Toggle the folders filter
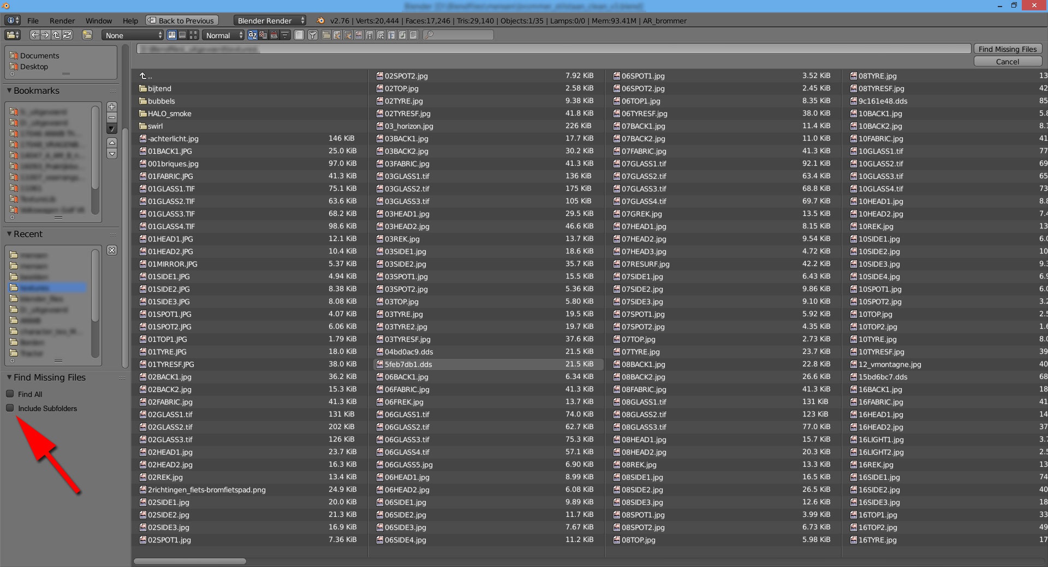 point(326,35)
